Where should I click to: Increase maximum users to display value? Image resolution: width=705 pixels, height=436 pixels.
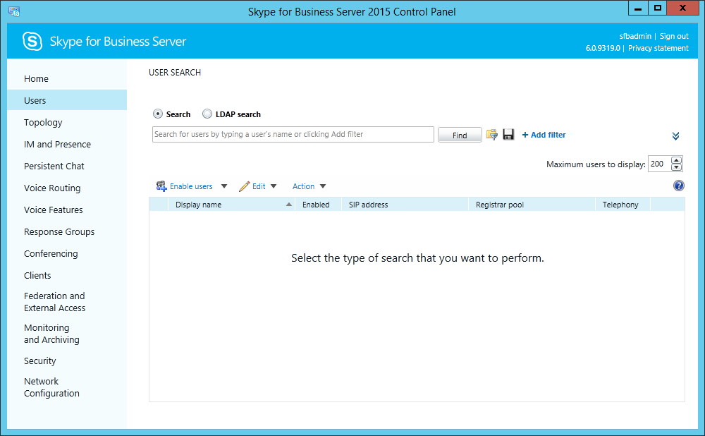coord(676,160)
